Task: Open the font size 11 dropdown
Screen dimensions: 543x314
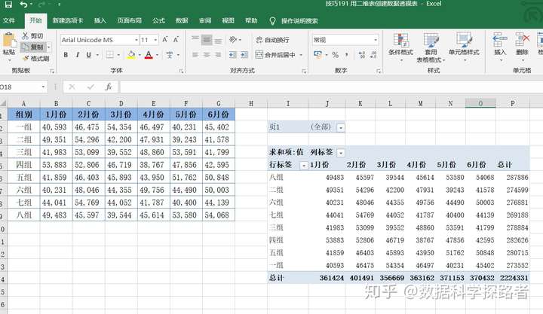Action: (155, 40)
